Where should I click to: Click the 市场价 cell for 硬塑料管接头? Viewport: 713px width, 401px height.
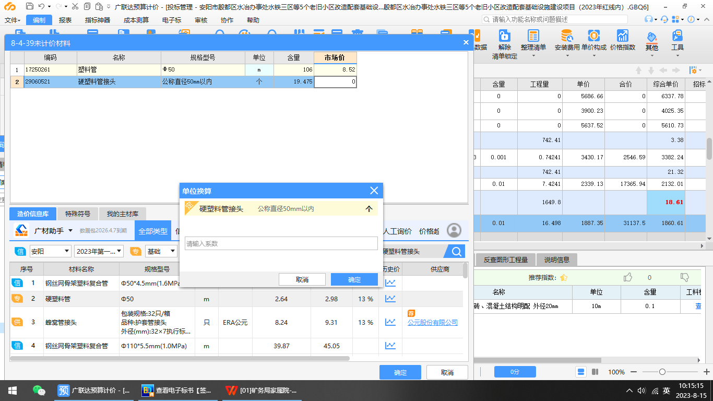(x=336, y=81)
